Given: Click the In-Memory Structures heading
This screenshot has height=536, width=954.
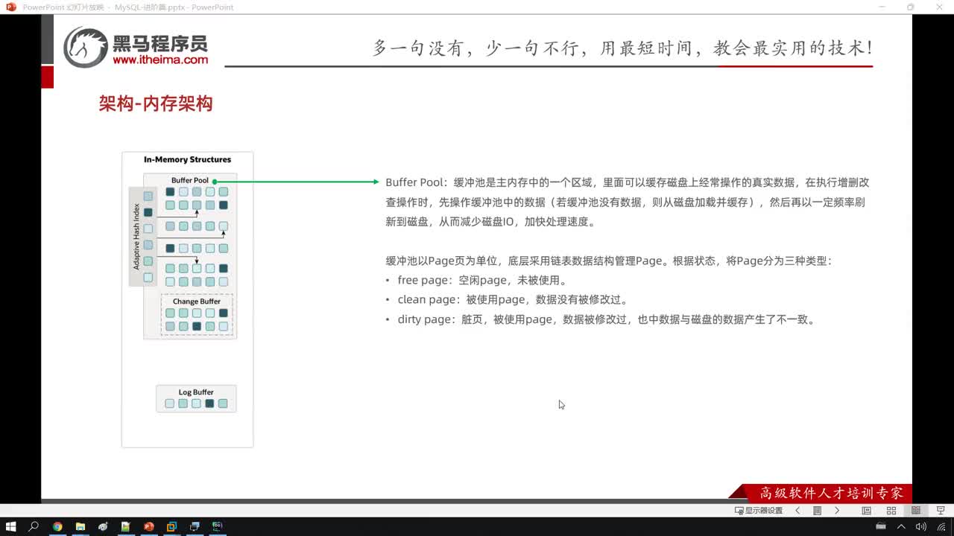Looking at the screenshot, I should (187, 159).
